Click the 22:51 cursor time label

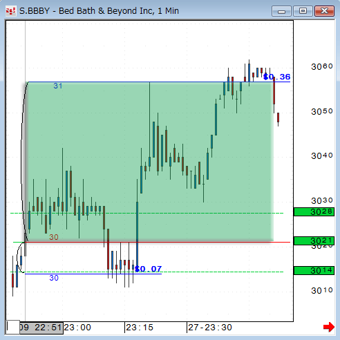(41, 328)
